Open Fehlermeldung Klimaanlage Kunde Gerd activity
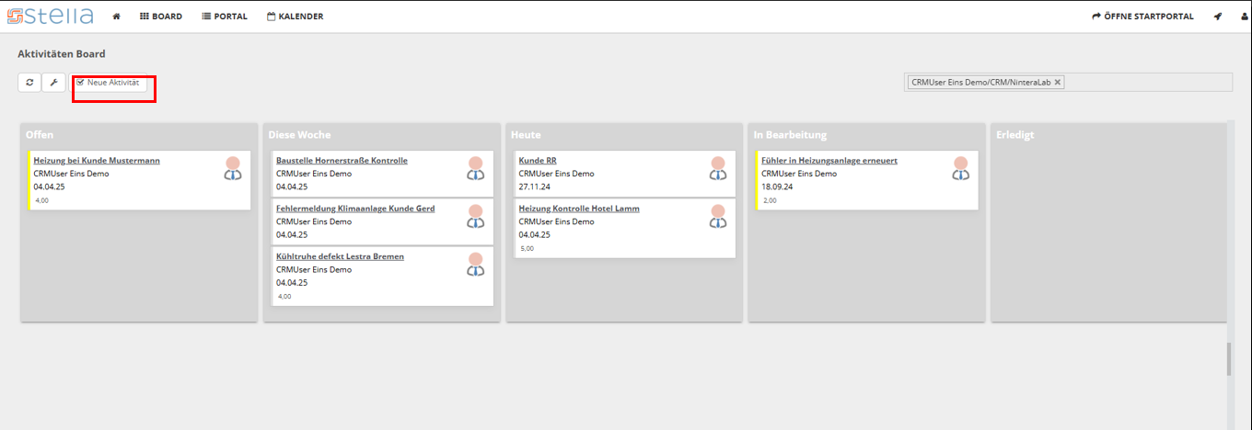 point(355,209)
